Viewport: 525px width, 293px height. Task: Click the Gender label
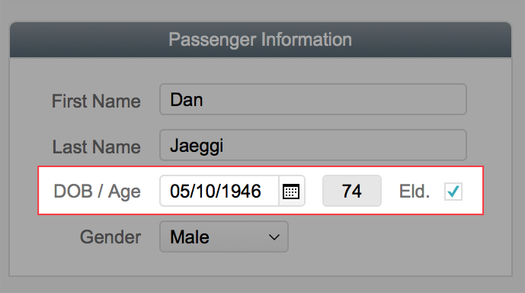[x=110, y=237]
